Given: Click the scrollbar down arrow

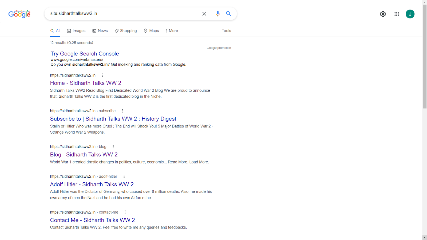Looking at the screenshot, I should click(425, 237).
